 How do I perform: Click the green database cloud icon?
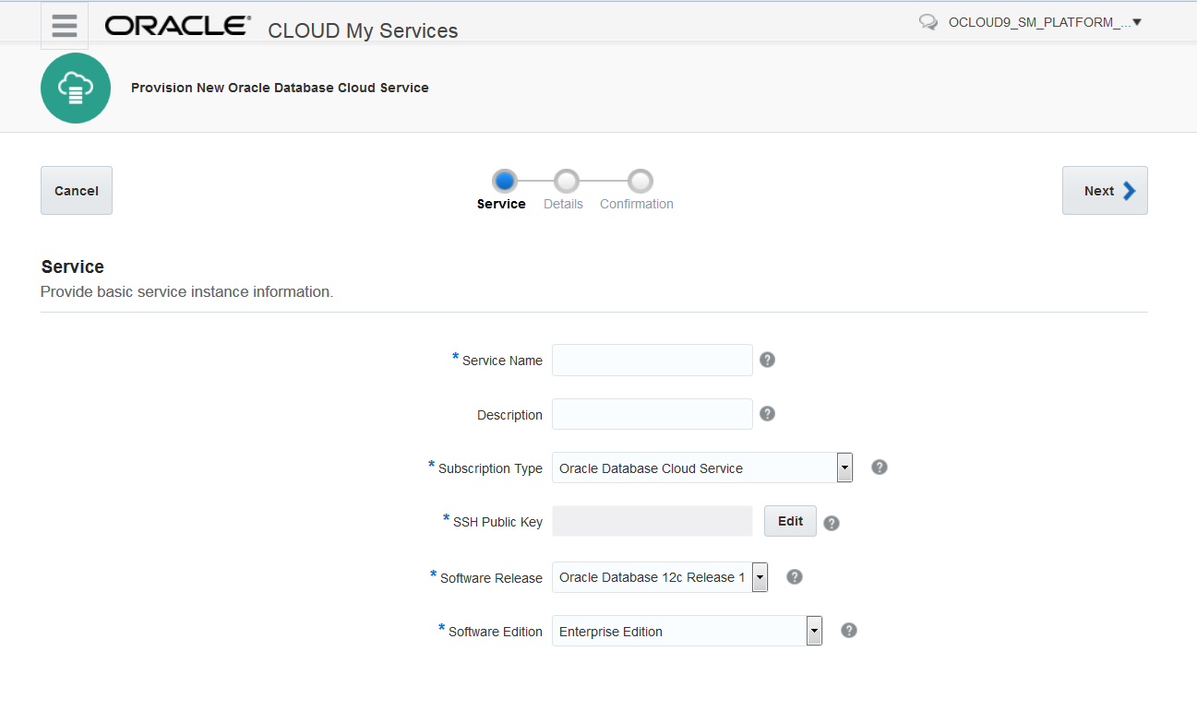pyautogui.click(x=76, y=89)
